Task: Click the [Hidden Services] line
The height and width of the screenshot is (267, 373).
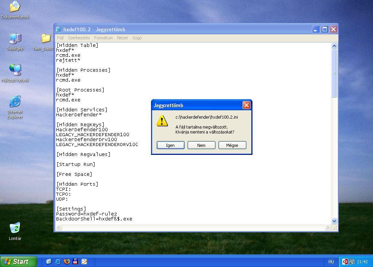Action: tap(82, 110)
